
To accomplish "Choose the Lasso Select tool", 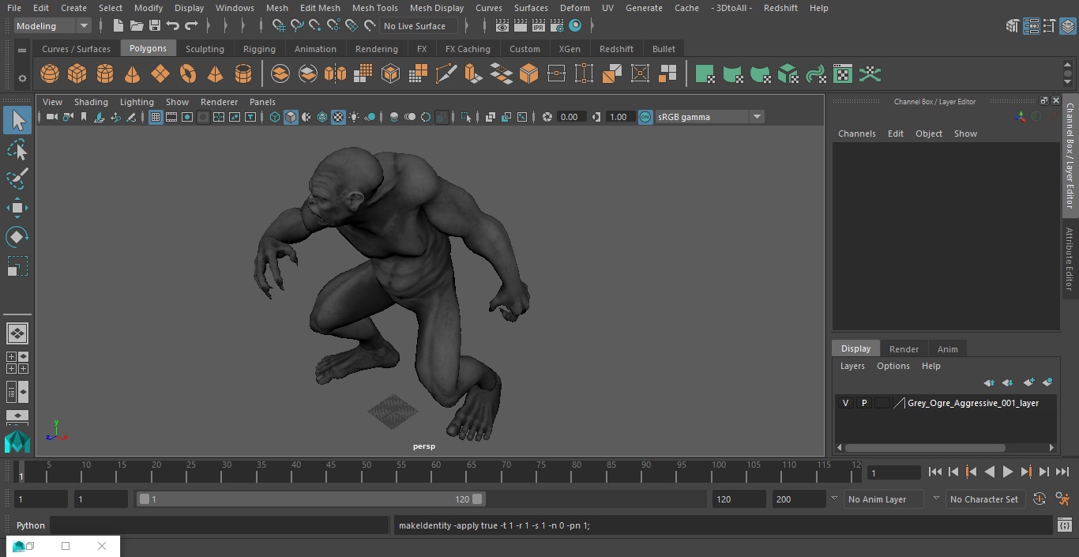I will point(17,150).
